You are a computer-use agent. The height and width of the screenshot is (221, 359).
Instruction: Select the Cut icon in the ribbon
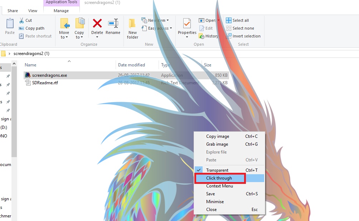click(x=25, y=20)
